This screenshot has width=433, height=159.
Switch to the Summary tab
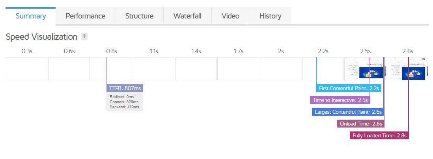click(31, 16)
